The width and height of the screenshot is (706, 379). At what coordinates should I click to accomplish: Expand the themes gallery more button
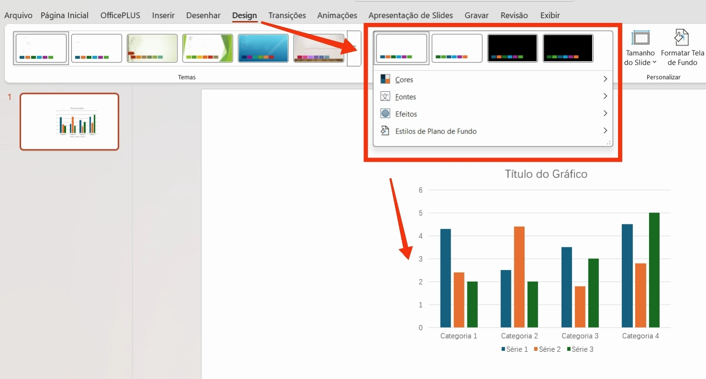click(354, 49)
